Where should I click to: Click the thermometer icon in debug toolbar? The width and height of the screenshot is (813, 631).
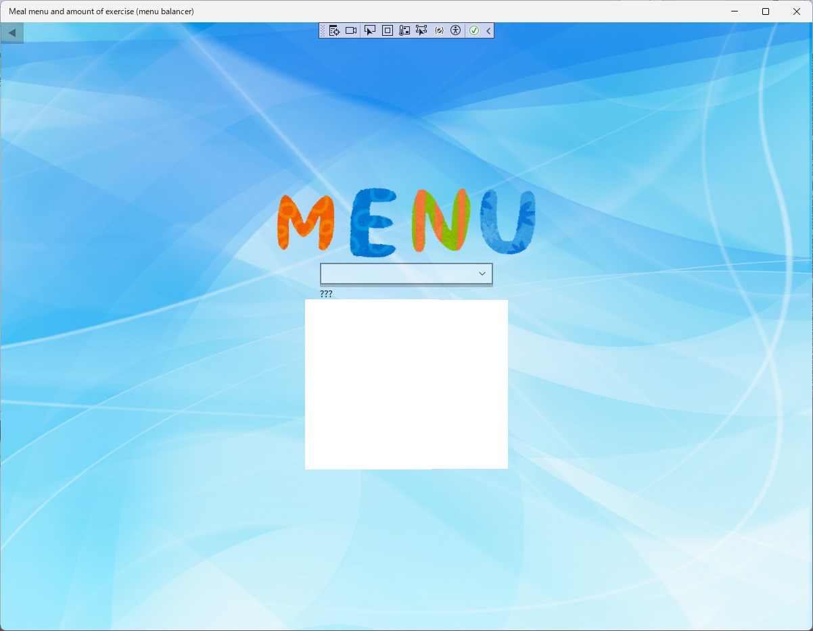(404, 30)
